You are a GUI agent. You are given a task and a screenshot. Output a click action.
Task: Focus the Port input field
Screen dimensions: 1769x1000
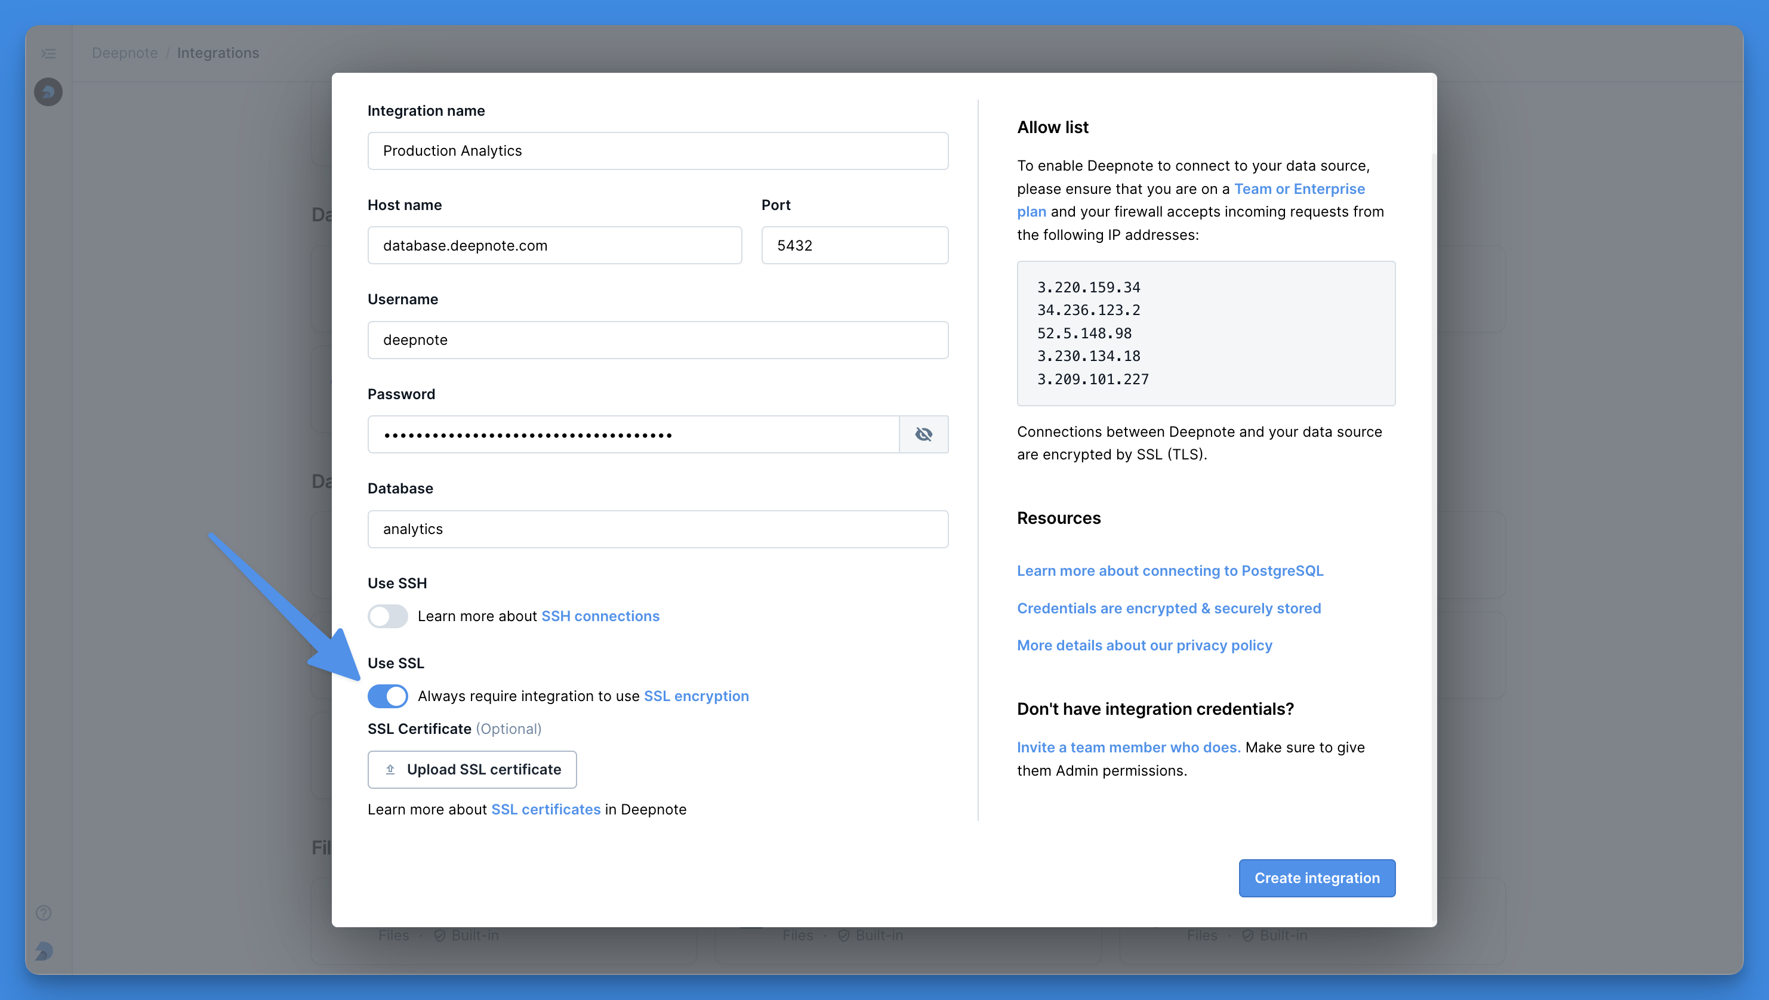[x=854, y=245]
